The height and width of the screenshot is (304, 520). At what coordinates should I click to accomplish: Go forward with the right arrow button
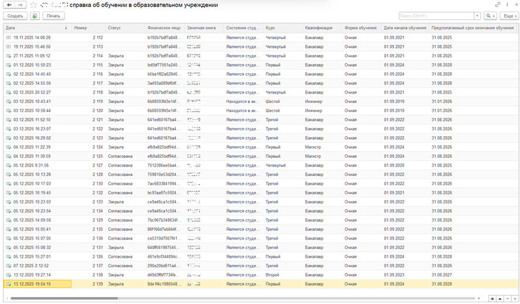20,5
